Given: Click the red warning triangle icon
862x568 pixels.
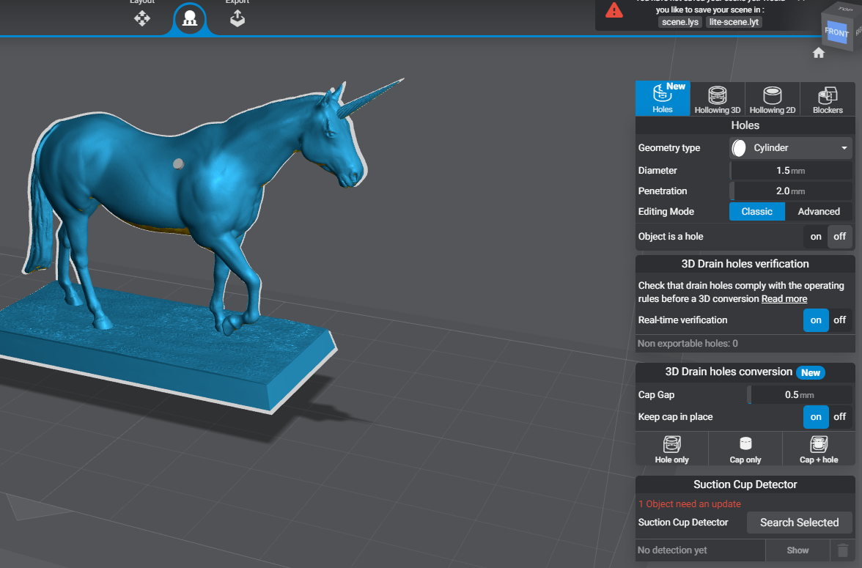Looking at the screenshot, I should [x=614, y=11].
